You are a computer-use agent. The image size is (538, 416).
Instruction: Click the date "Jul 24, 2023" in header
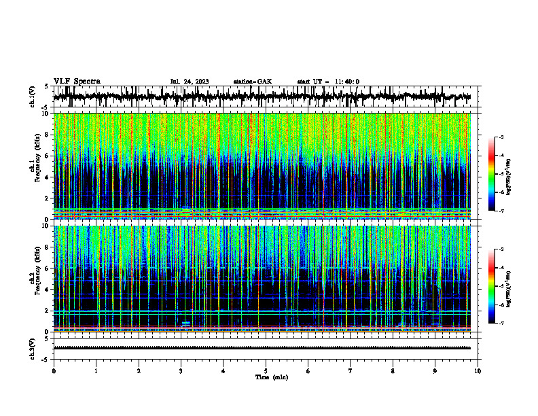click(x=190, y=82)
